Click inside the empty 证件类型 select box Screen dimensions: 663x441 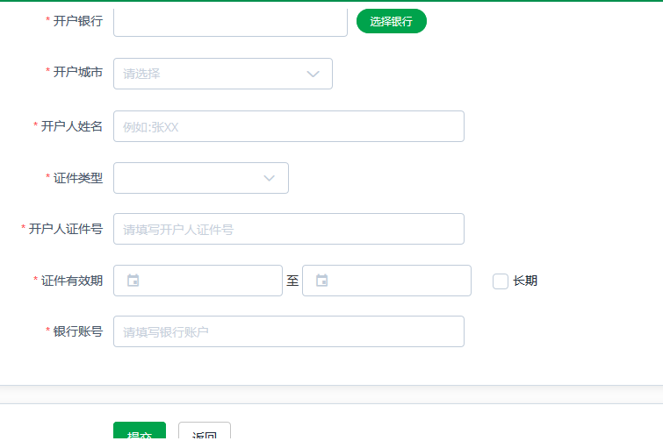click(186, 178)
